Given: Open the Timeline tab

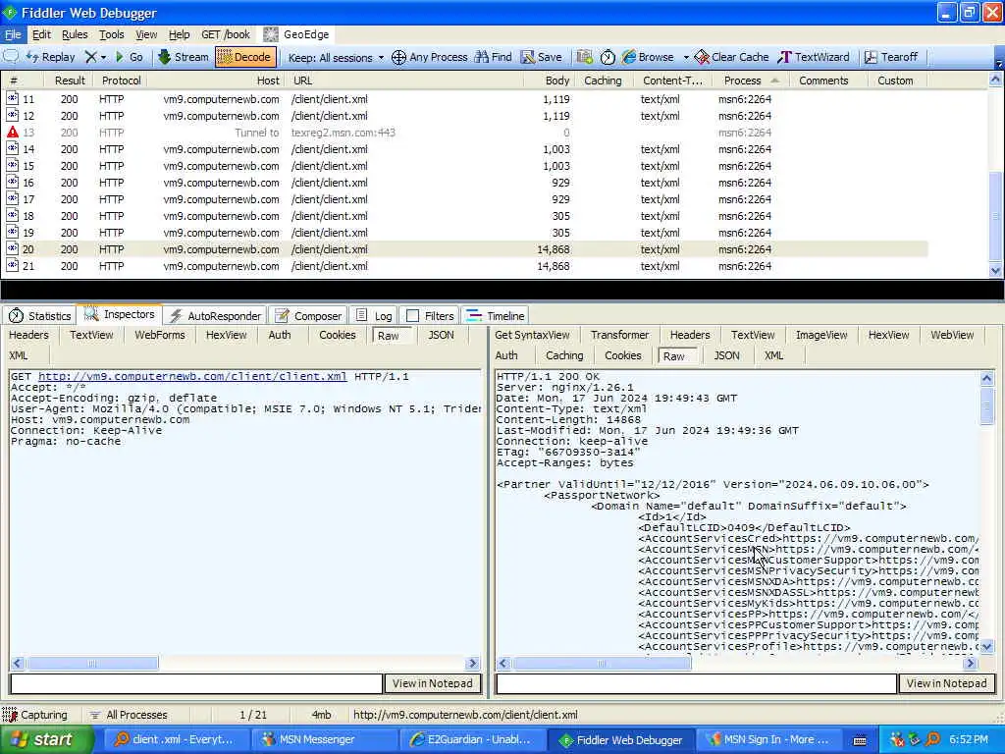Looking at the screenshot, I should point(495,315).
